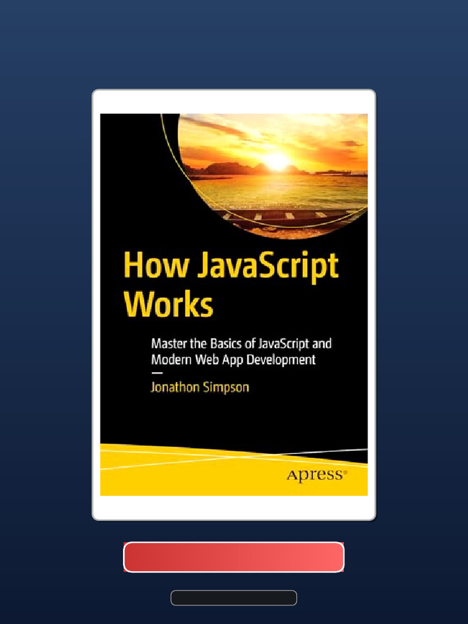Open the How JavaScript Works book cover
The image size is (468, 624).
(233, 305)
